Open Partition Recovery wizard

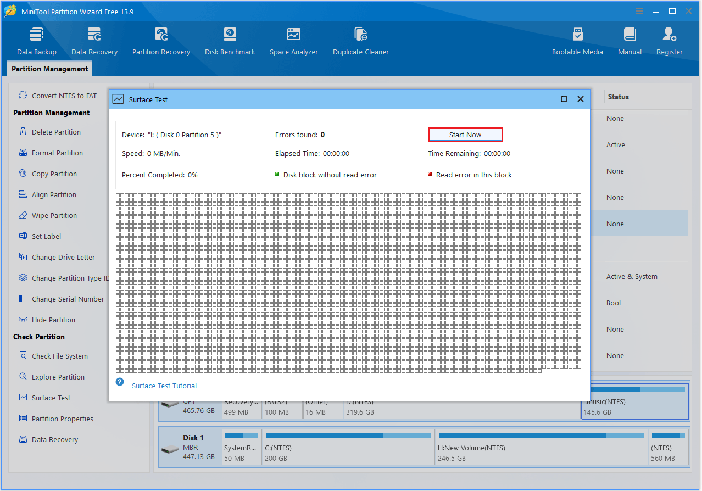(161, 41)
